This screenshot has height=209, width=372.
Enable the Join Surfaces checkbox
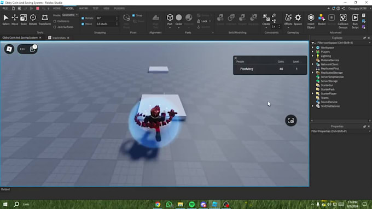55,27
